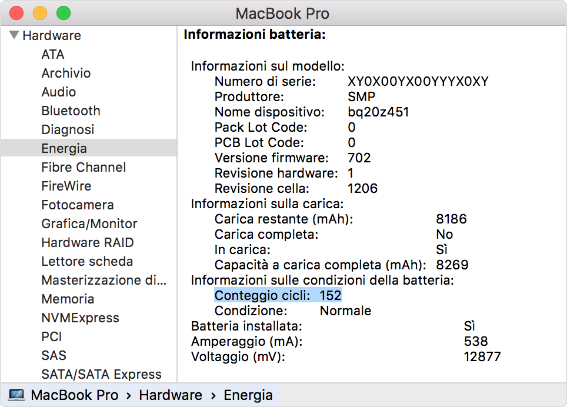This screenshot has width=567, height=407.
Task: Click the Informazioni batteria heading
Action: point(255,34)
